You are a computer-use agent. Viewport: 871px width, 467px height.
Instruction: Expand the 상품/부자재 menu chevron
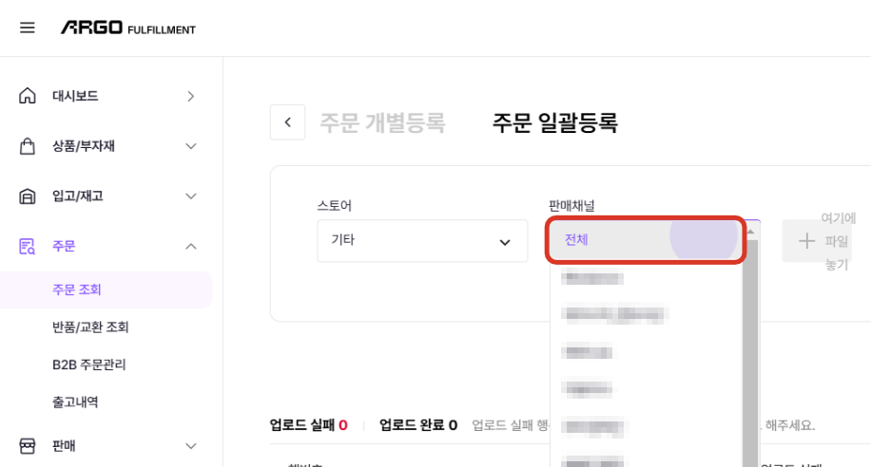coord(190,146)
